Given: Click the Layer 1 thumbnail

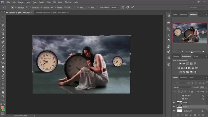Looking at the screenshot, I should (179, 102).
